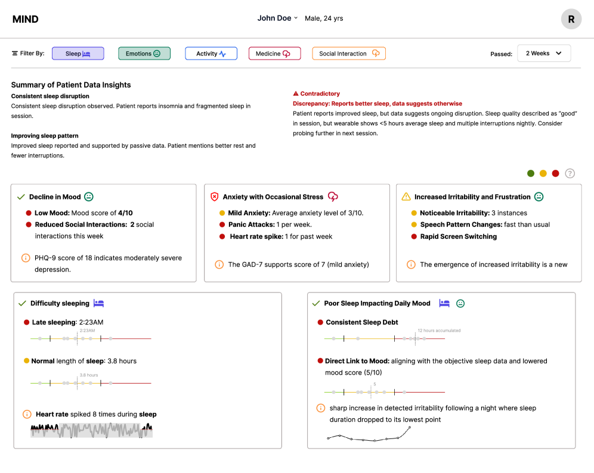The image size is (594, 473).
Task: Toggle the Sleep filter chip
Action: tap(78, 54)
